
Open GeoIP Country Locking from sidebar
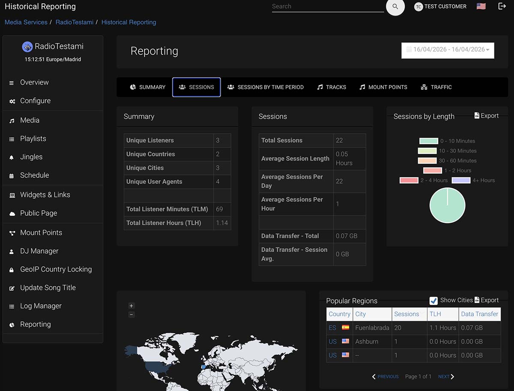pyautogui.click(x=56, y=269)
